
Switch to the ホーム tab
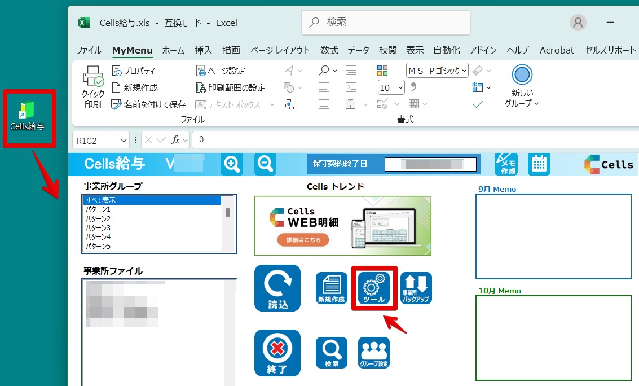click(173, 51)
